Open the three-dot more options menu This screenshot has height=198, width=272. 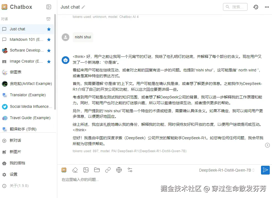pos(267,7)
